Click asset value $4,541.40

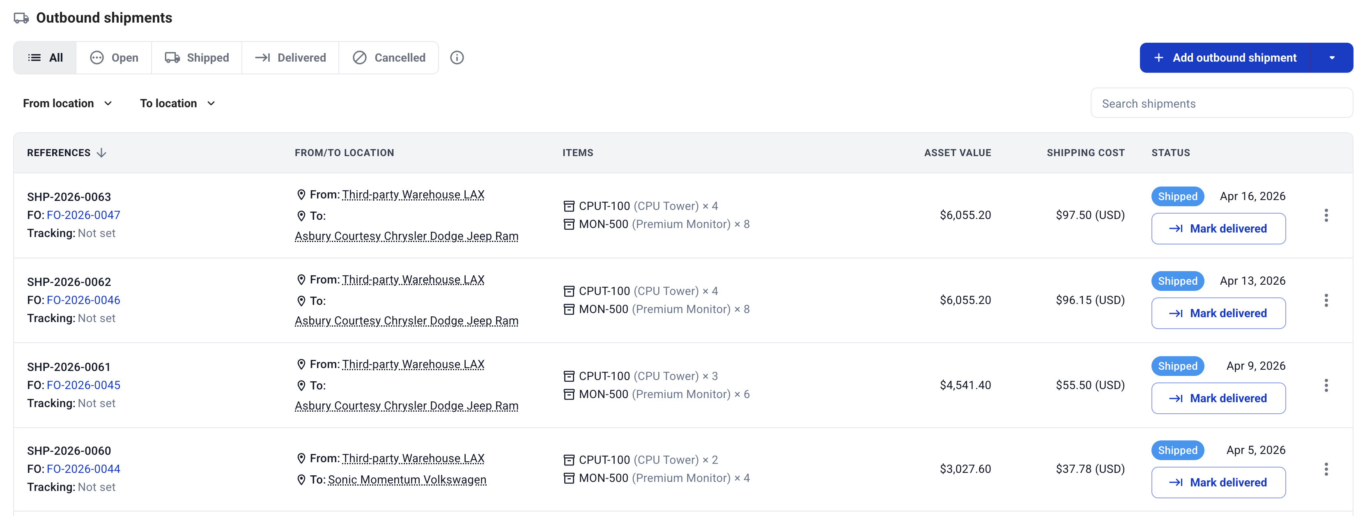click(965, 385)
